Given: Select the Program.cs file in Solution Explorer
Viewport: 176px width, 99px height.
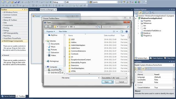Looking at the screenshot, I should coord(146,35).
